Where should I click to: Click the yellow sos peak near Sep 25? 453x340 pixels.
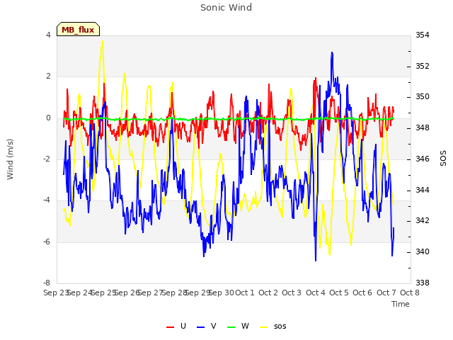103,41
